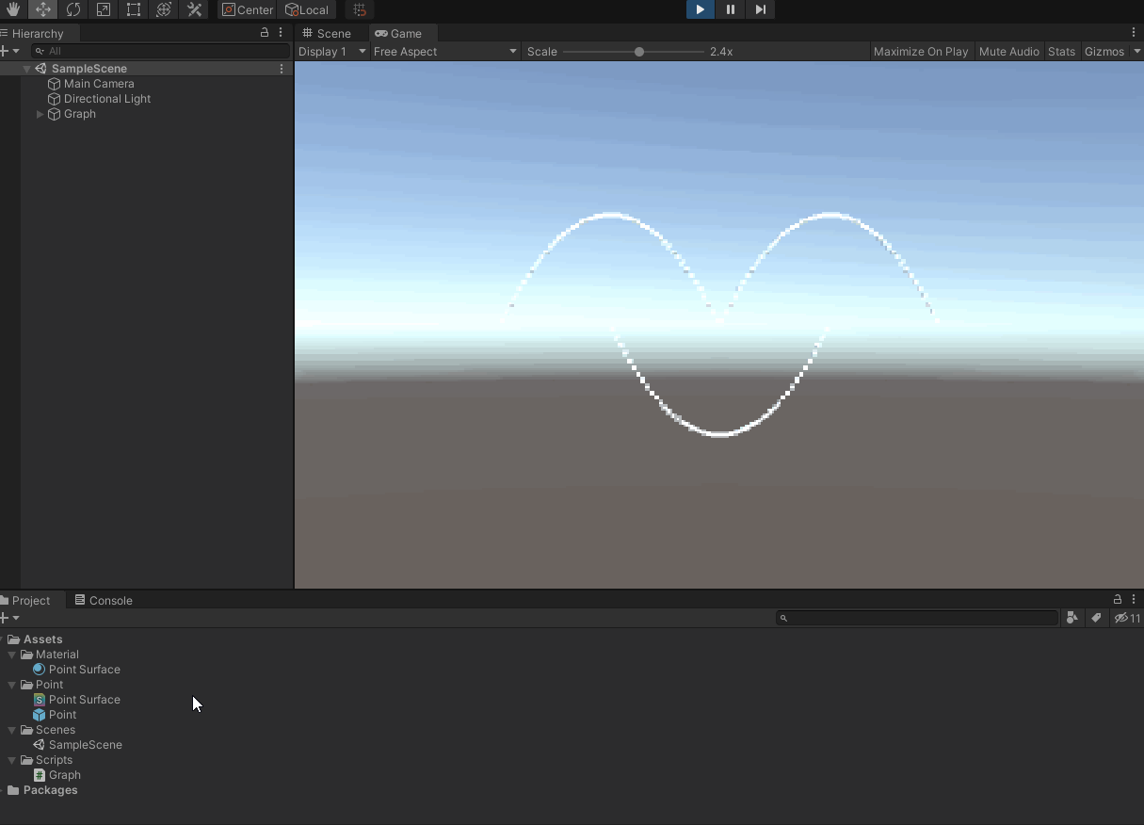This screenshot has height=825, width=1144.
Task: Switch to Game tab
Action: 398,33
